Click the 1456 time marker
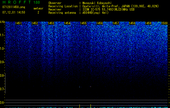 pyautogui.click(x=99, y=23)
